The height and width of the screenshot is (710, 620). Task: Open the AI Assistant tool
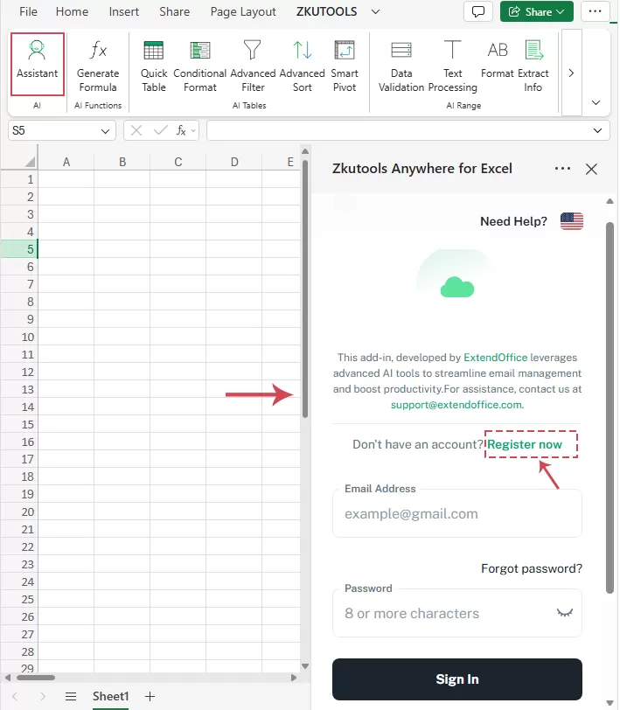click(x=37, y=65)
